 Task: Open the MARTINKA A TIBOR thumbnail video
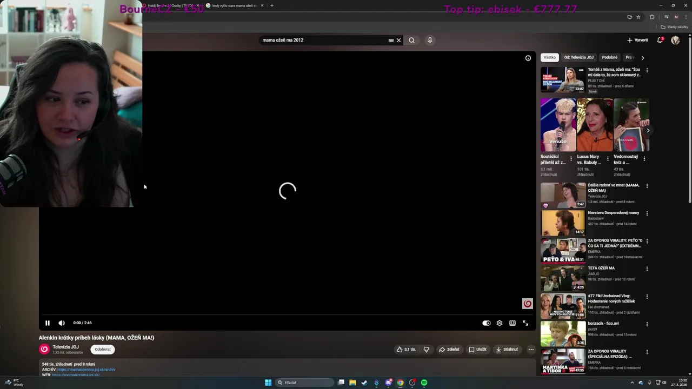click(563, 361)
